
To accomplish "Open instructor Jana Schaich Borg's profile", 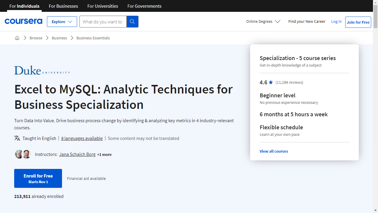I will pos(77,154).
